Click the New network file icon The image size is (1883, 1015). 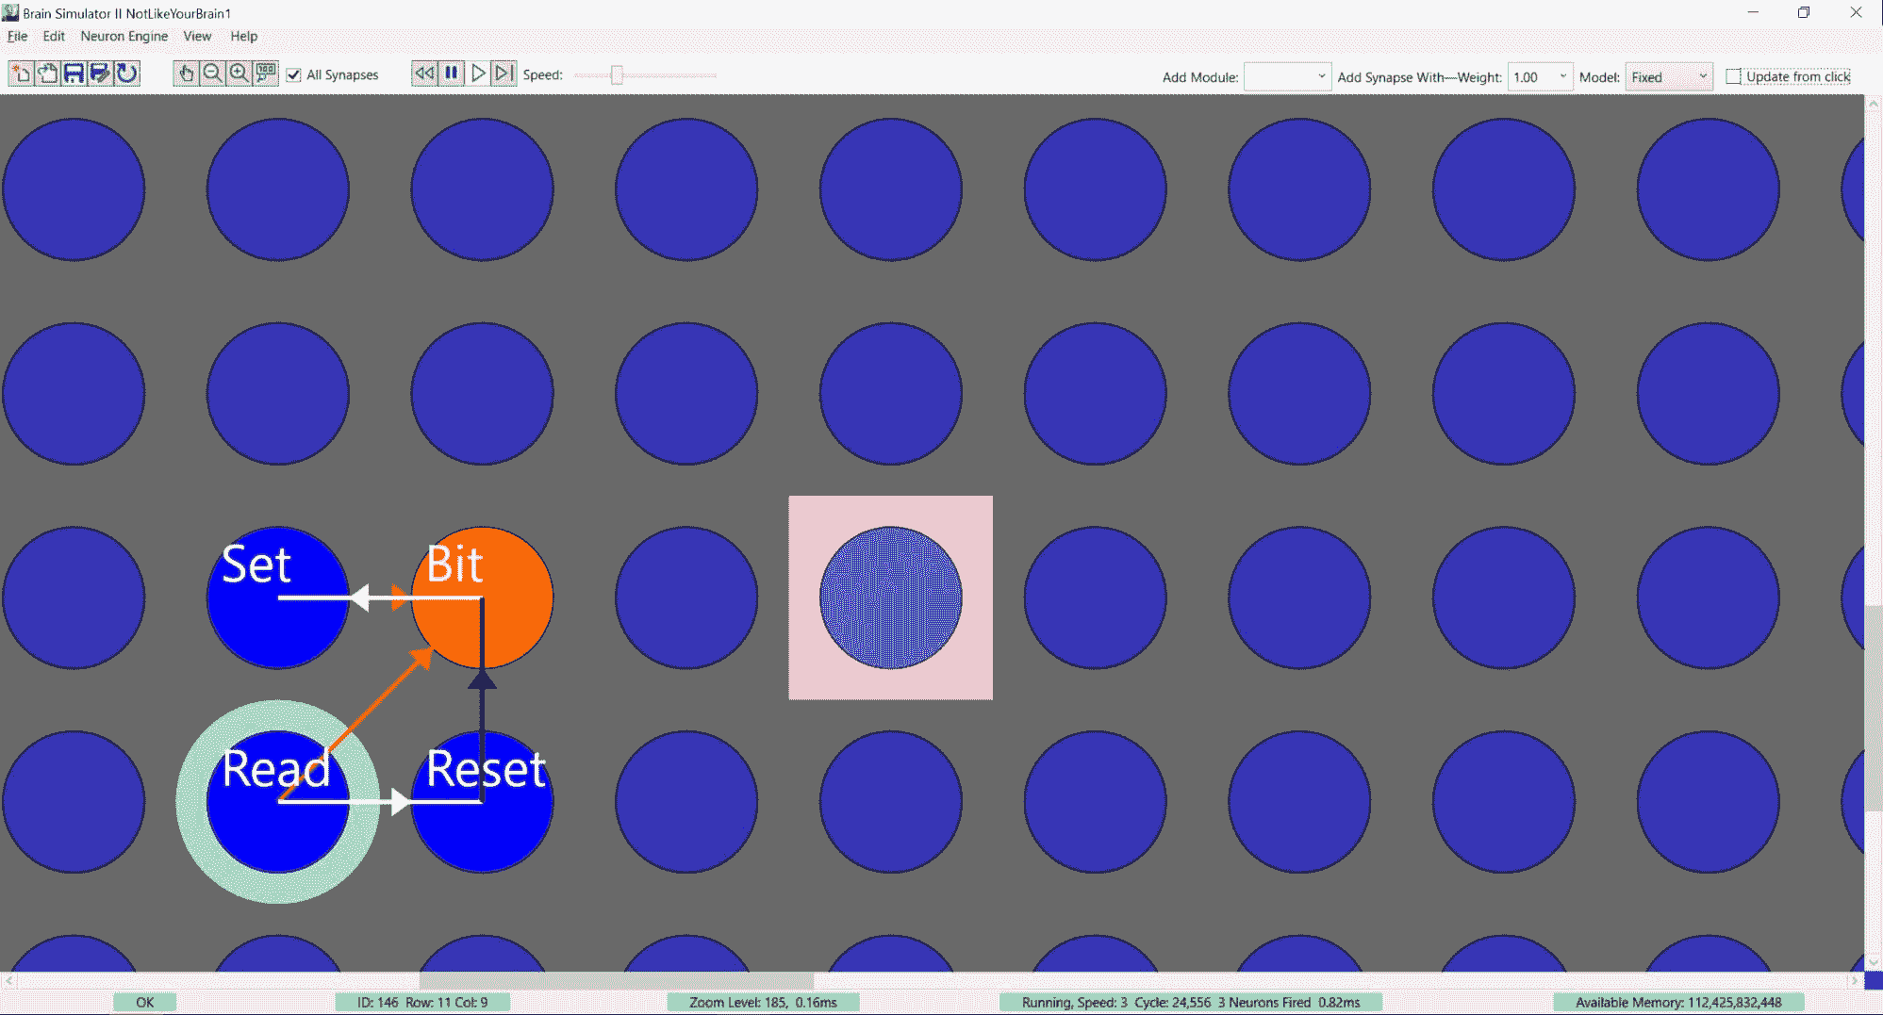pyautogui.click(x=21, y=74)
